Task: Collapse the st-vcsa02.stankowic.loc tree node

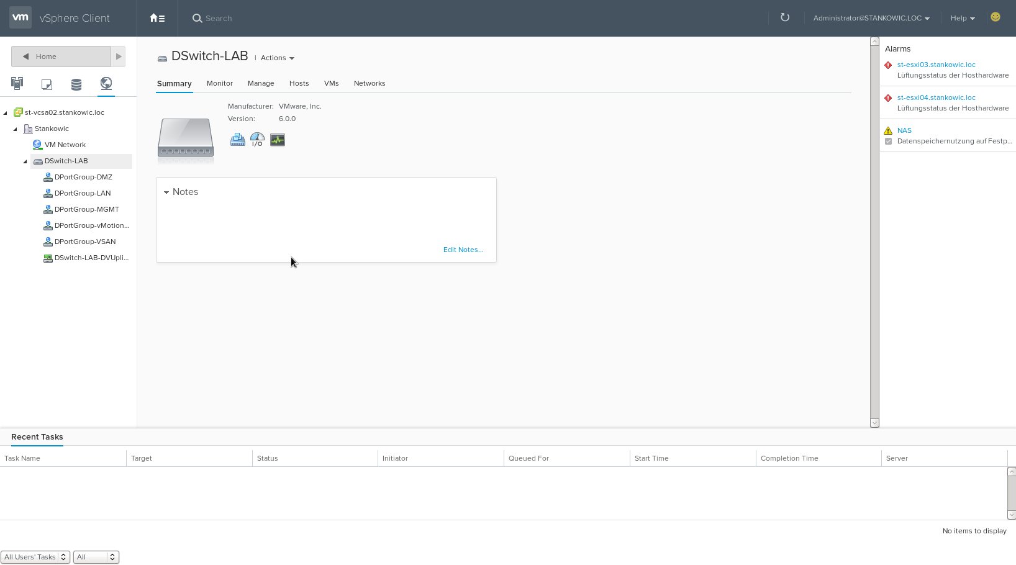Action: (x=6, y=113)
